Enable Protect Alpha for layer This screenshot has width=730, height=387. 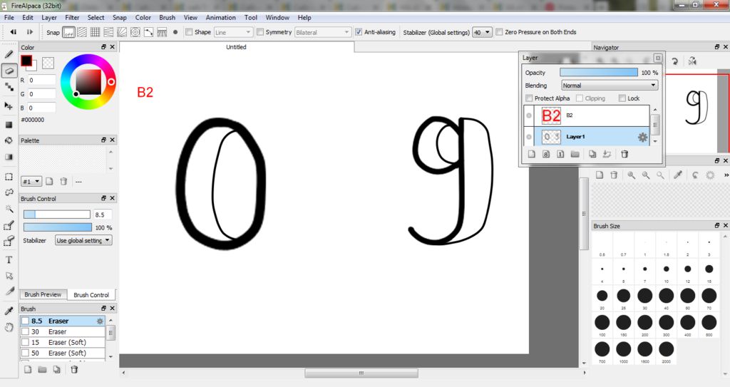point(529,98)
